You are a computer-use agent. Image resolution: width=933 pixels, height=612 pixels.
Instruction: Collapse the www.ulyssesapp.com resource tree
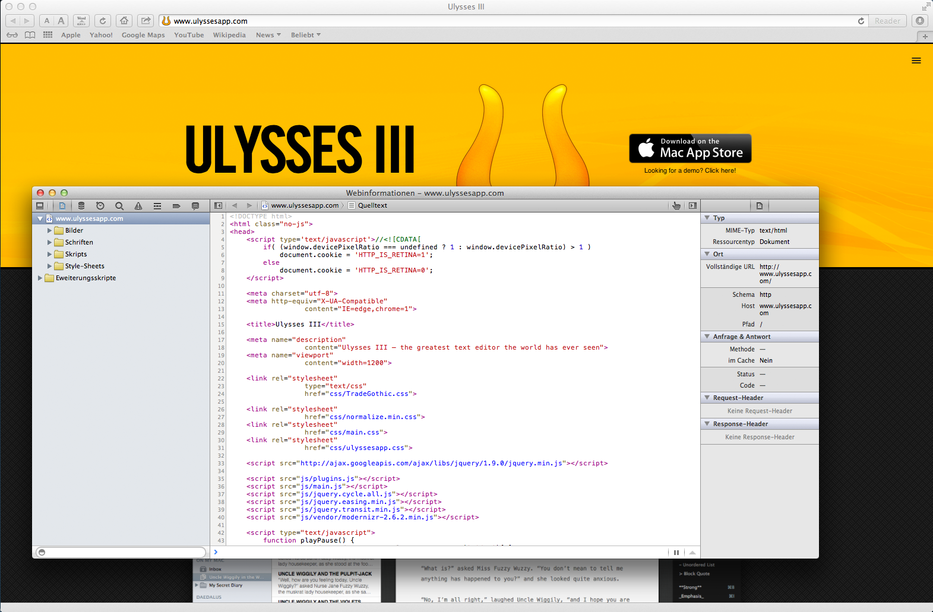click(x=40, y=218)
